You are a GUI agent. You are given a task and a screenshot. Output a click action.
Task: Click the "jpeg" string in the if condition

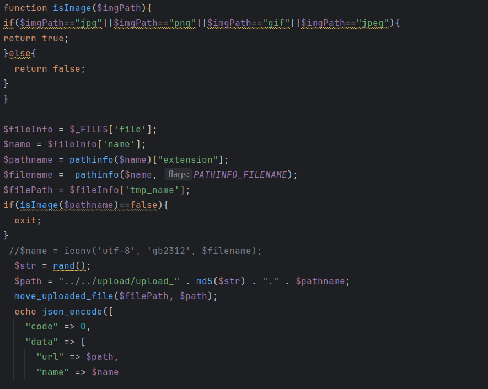pyautogui.click(x=373, y=23)
